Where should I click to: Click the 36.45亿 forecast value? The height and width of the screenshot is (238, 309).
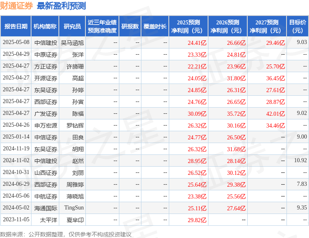275,78
